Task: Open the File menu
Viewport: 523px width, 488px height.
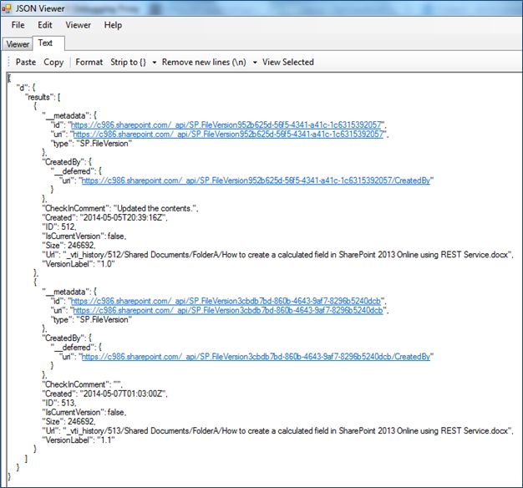Action: pos(18,25)
